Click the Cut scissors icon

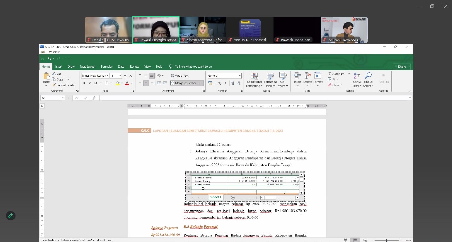tap(54, 74)
